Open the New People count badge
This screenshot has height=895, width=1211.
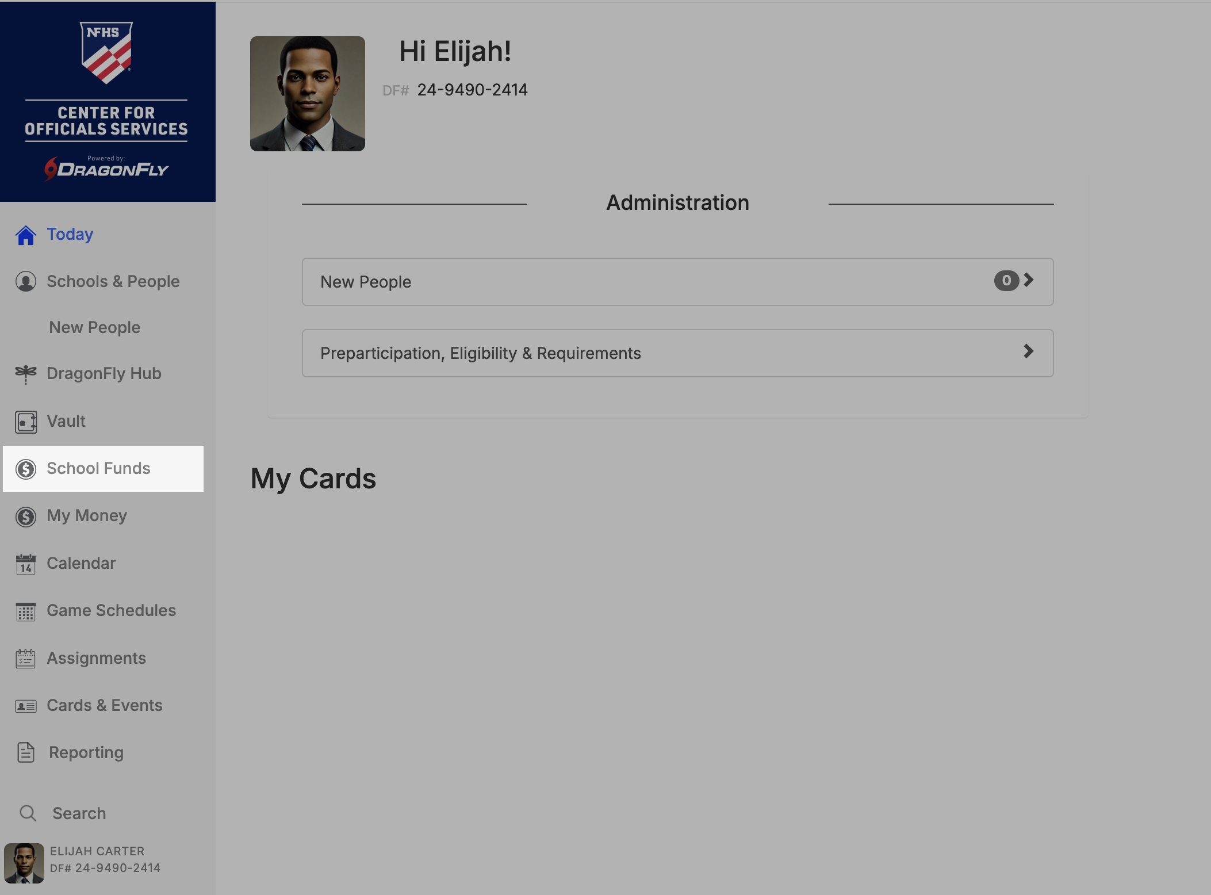[1006, 281]
